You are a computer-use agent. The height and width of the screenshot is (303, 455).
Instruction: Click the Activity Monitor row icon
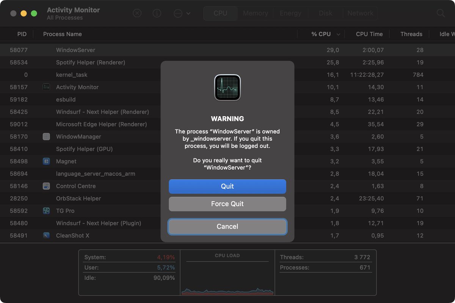coord(46,87)
